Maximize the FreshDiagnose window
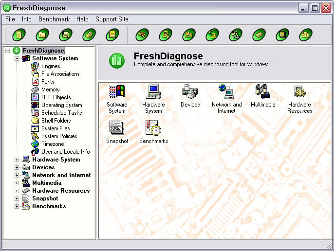334x251 pixels. tap(315, 8)
